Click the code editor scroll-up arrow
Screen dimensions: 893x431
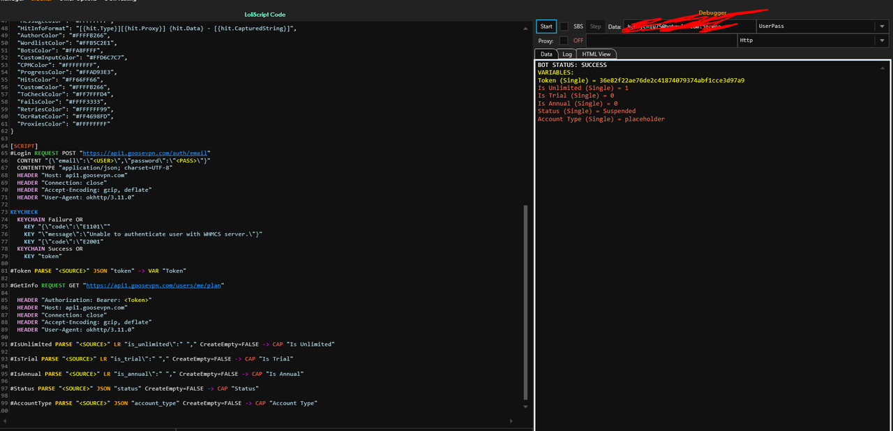(526, 29)
